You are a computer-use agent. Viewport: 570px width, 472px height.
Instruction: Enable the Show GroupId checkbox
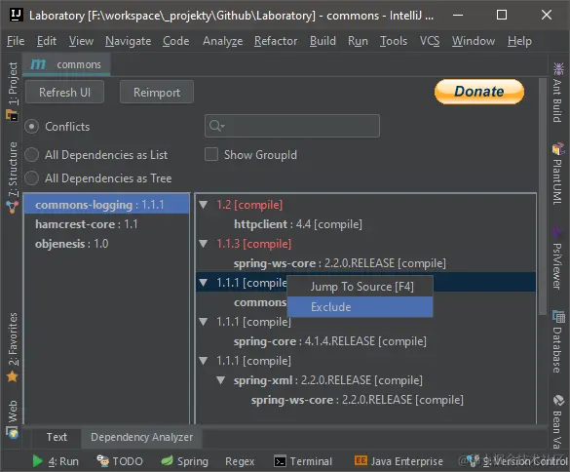click(x=211, y=154)
